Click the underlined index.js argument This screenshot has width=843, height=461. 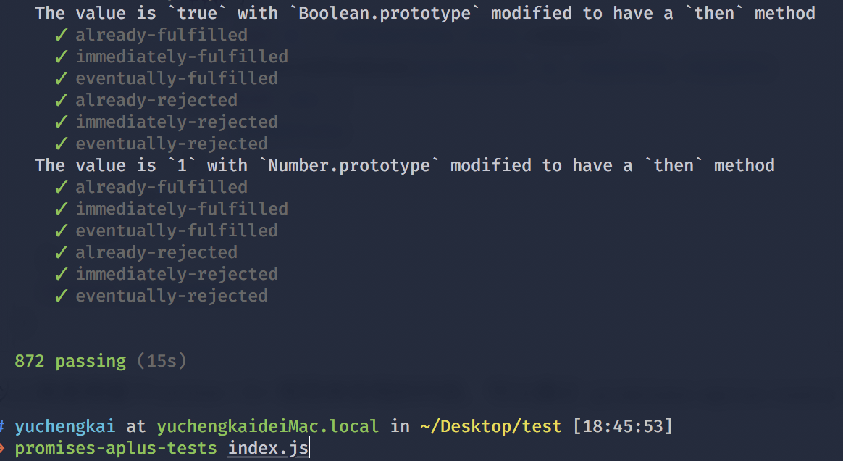coord(268,448)
